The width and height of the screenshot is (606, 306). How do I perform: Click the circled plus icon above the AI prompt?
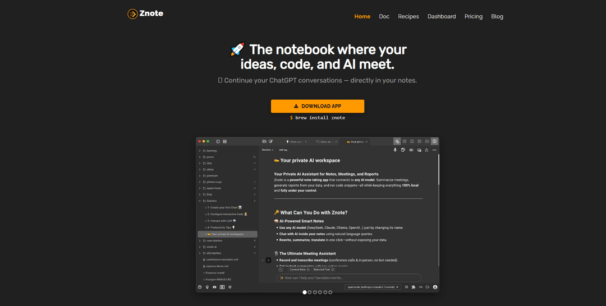coord(281,270)
